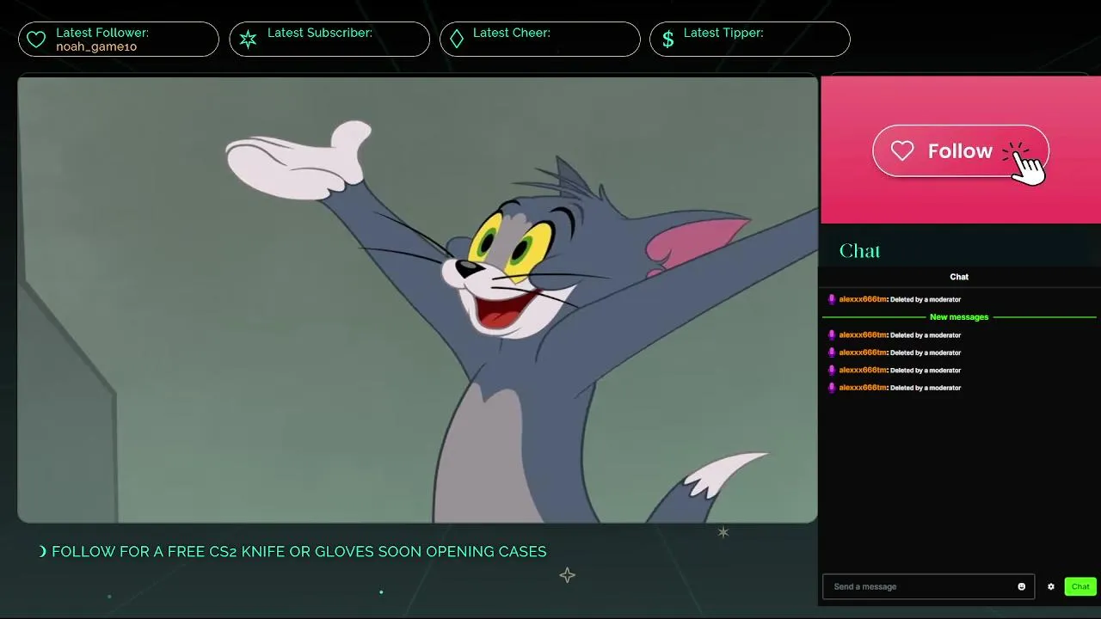
Task: Click the diamond icon beside Latest Cheer
Action: pos(457,40)
